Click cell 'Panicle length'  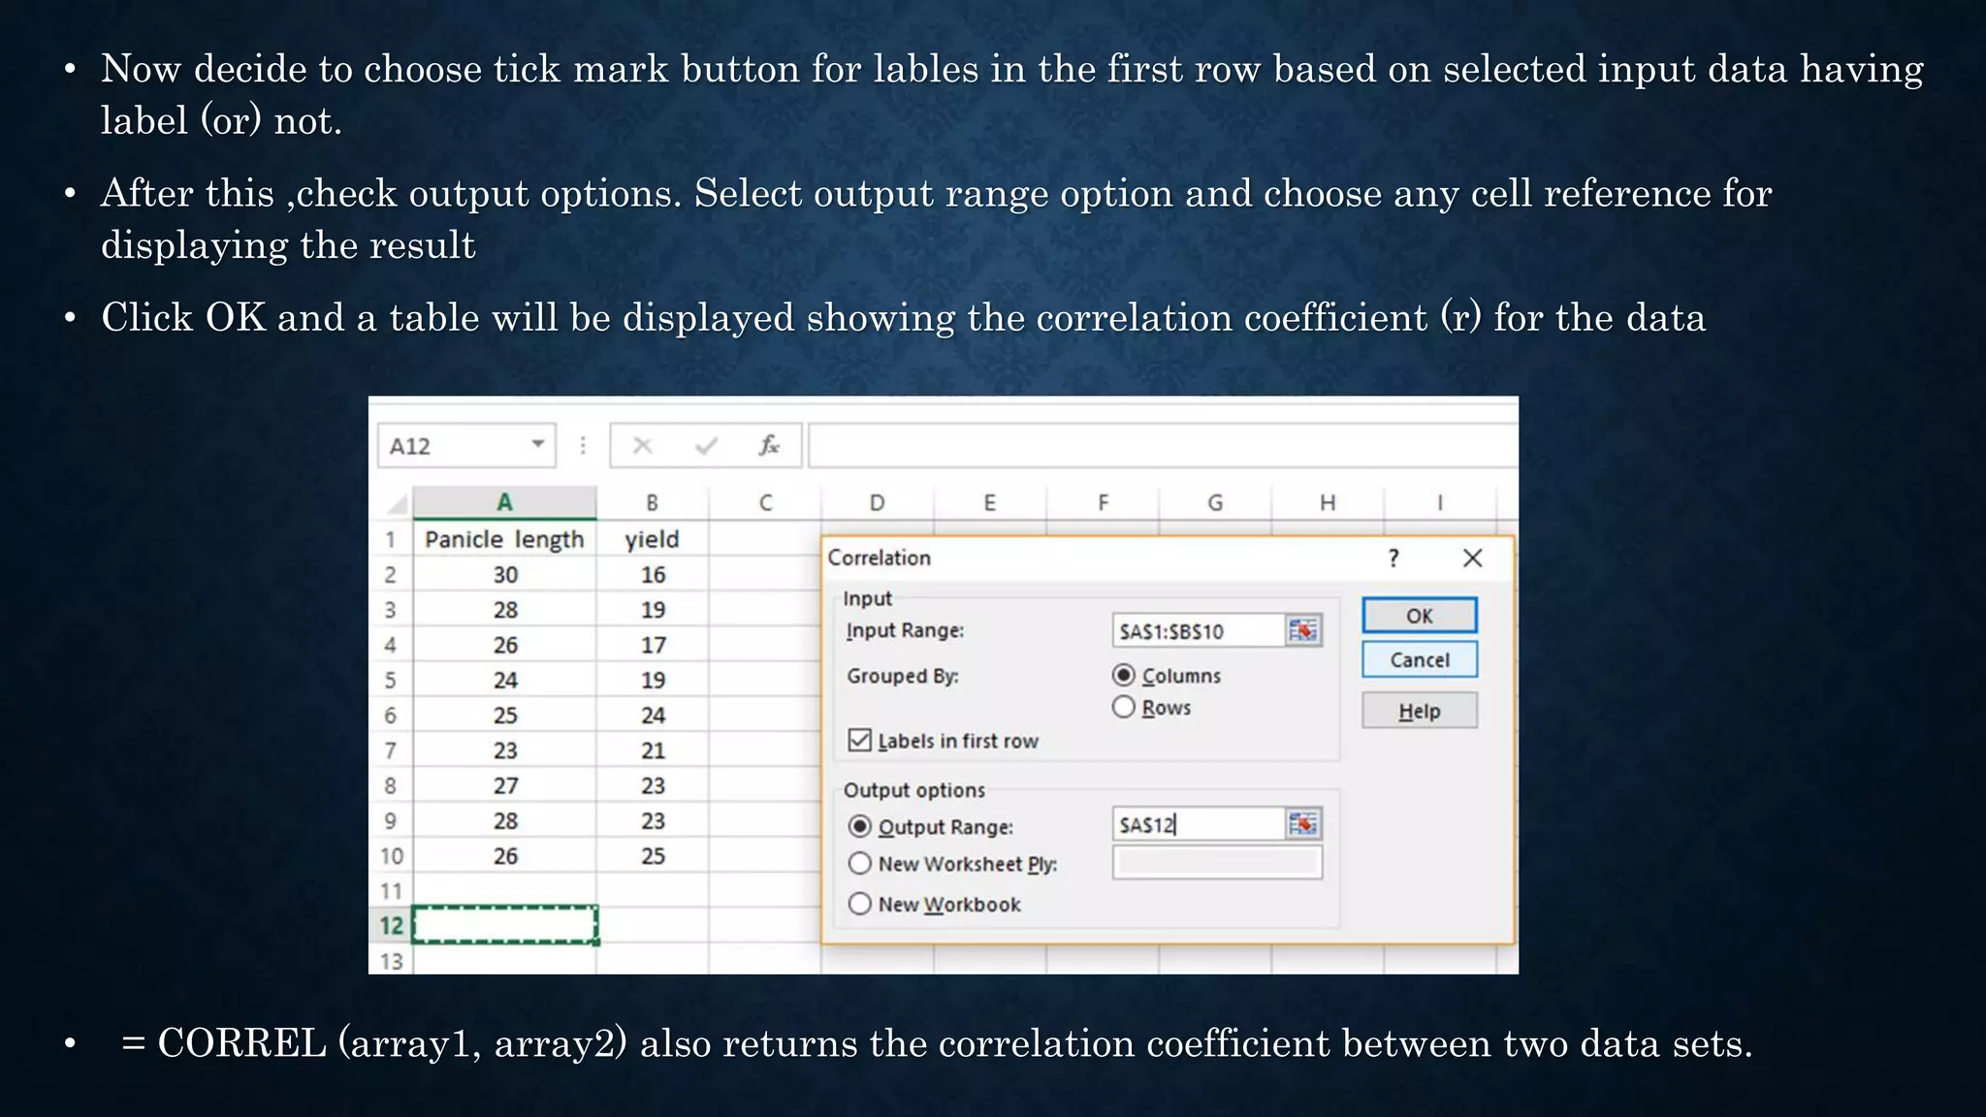click(504, 539)
